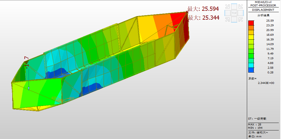Click the red legend color swatch
This screenshot has width=281, height=139.
[251, 23]
